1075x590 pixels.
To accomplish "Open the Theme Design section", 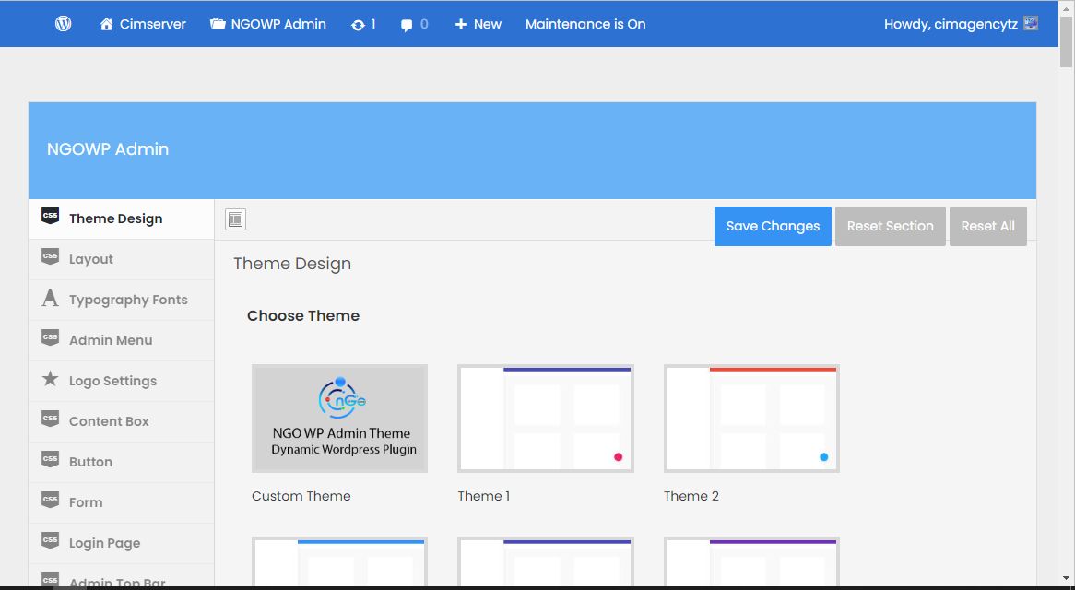I will [x=122, y=219].
